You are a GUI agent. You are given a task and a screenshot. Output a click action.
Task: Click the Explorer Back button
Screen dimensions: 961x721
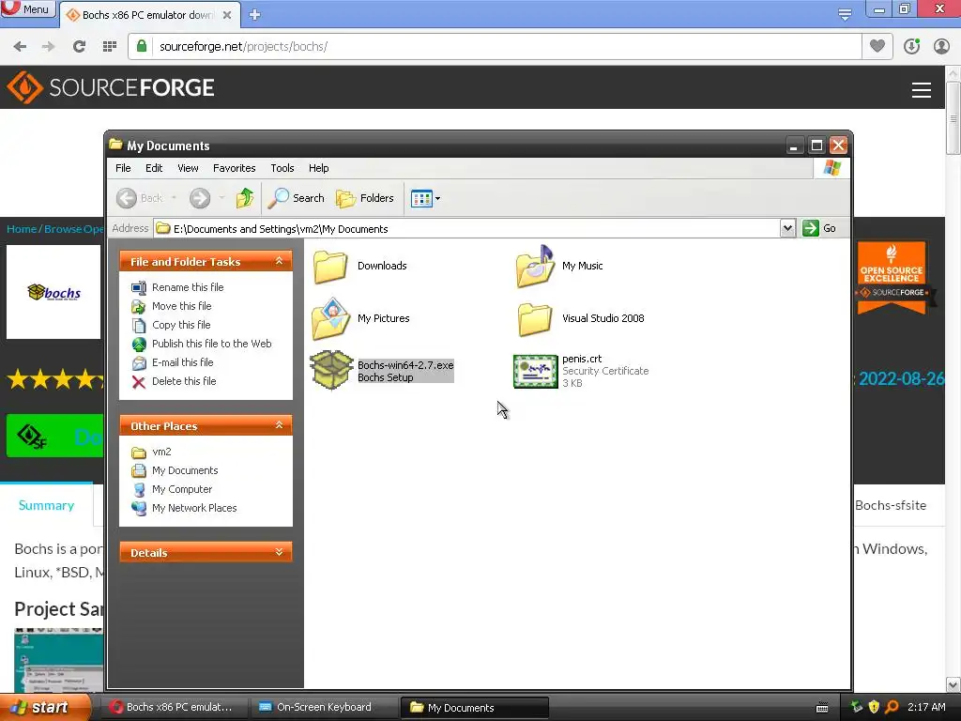pyautogui.click(x=140, y=198)
